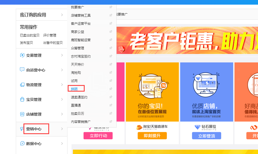Click the 自运营中心 chat bubble icon

click(x=22, y=70)
